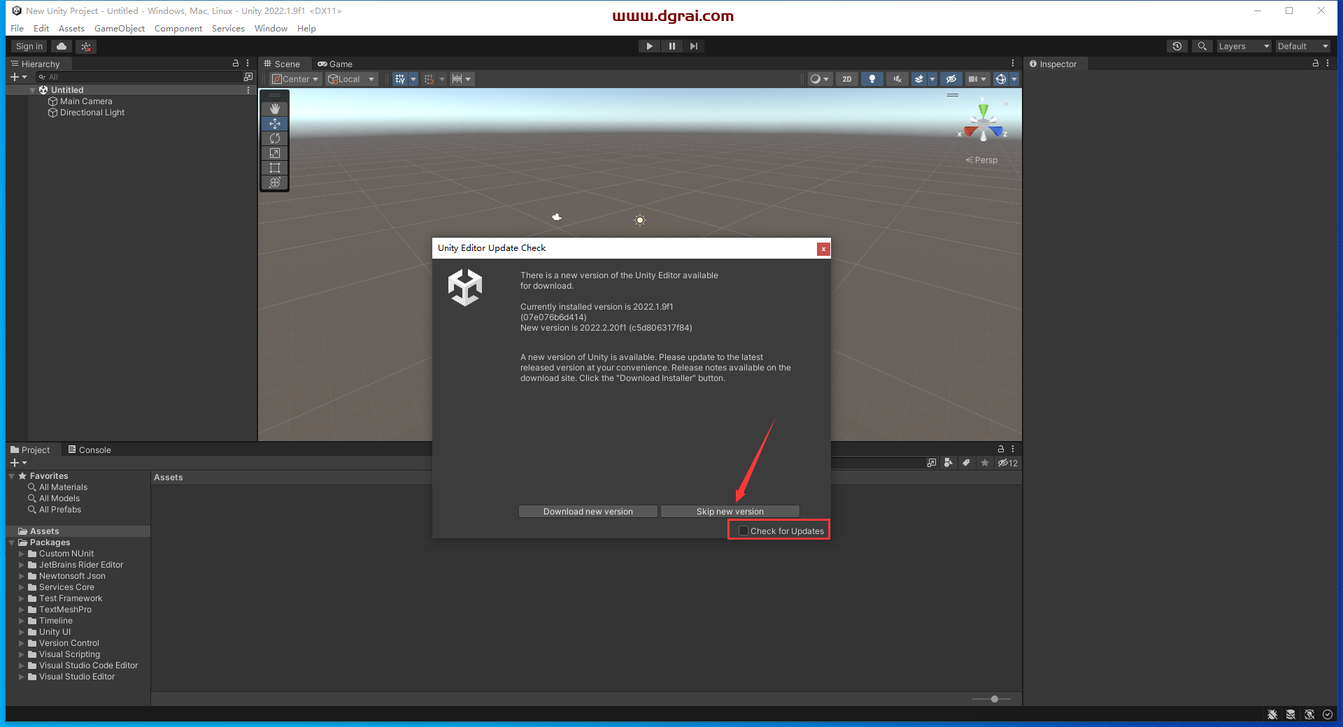Toggle 2D view mode in Scene view

(x=846, y=79)
